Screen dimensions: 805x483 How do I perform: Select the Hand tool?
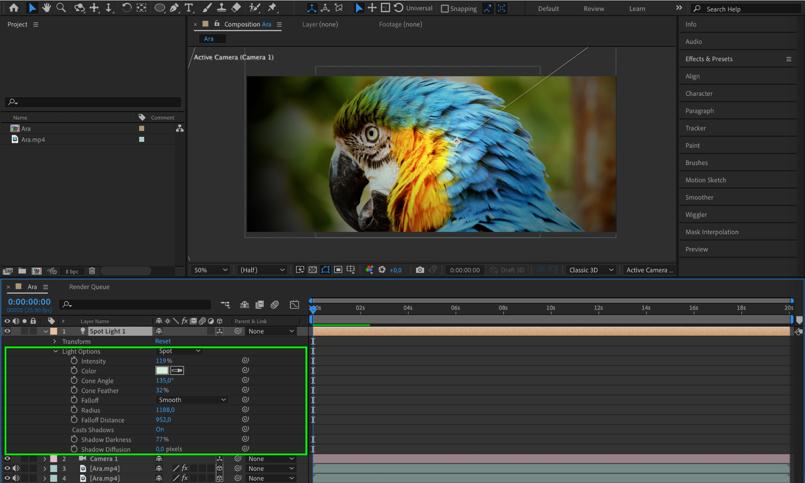point(46,7)
